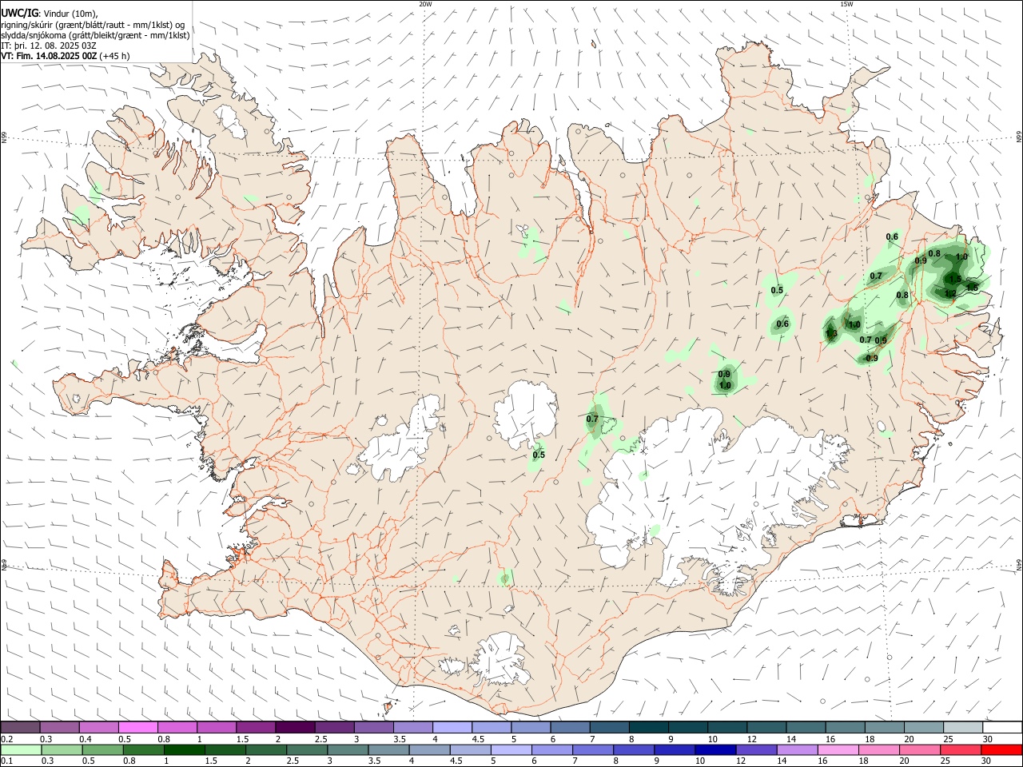The image size is (1023, 767).
Task: Select lower scale swatch between 2.5 and 3
Action: click(x=308, y=749)
